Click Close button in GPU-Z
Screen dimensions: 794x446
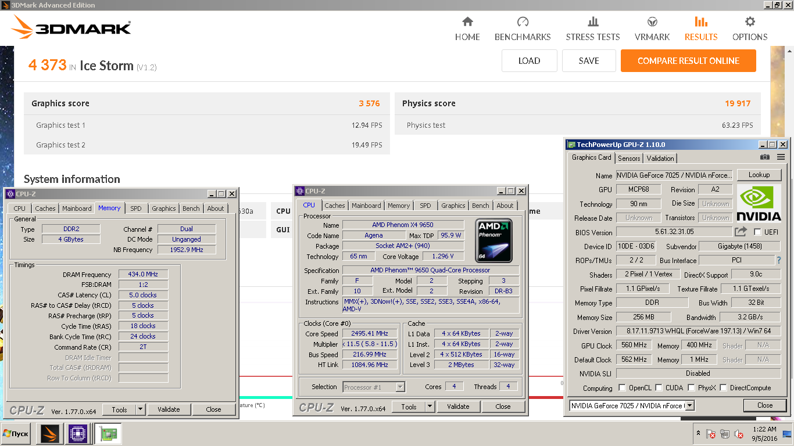click(x=765, y=405)
